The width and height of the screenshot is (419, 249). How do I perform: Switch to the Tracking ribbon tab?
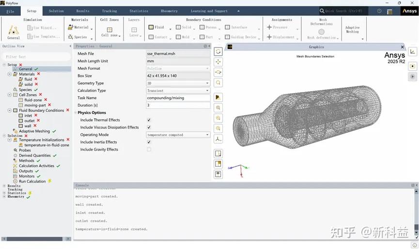pos(109,11)
